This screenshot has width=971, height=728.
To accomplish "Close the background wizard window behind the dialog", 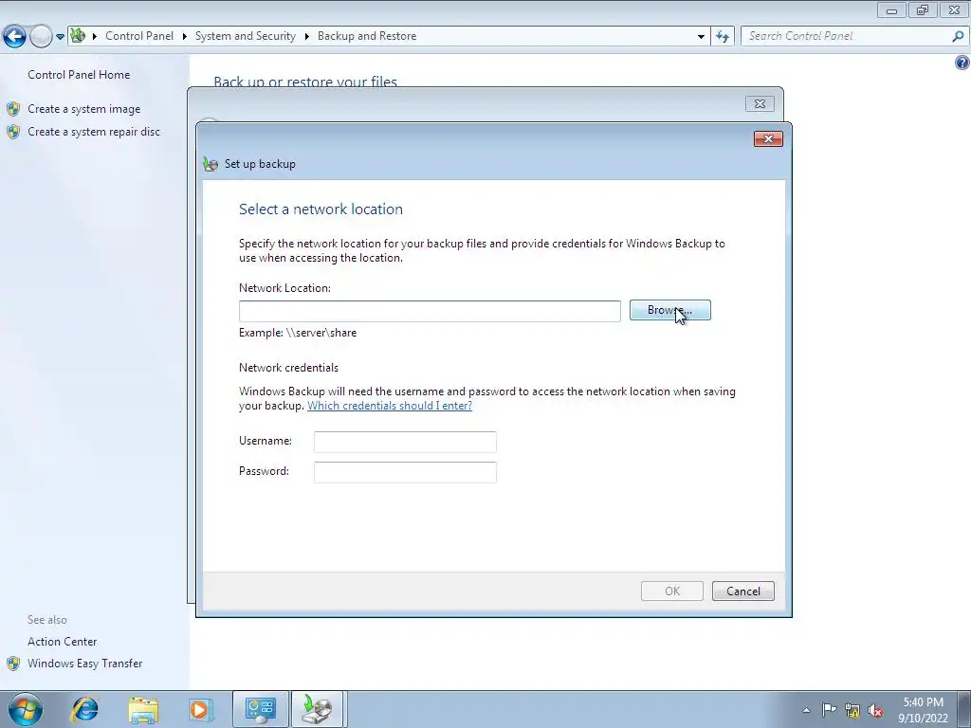I will pyautogui.click(x=760, y=104).
